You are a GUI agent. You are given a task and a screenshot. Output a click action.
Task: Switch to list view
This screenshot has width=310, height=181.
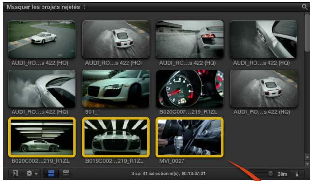click(x=66, y=173)
